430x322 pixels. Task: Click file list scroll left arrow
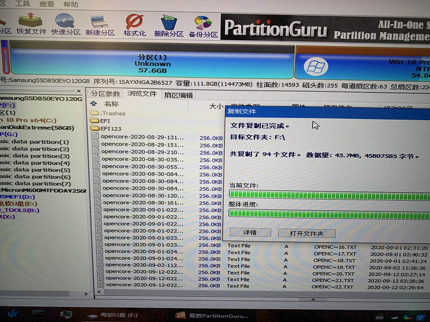pos(99,292)
